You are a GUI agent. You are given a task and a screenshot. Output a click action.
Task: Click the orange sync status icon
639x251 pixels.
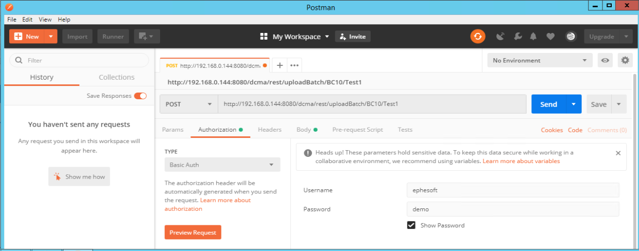(477, 37)
